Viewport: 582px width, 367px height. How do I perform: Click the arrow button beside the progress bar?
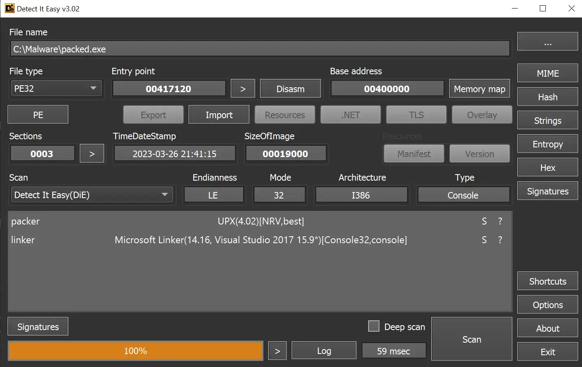pyautogui.click(x=277, y=351)
